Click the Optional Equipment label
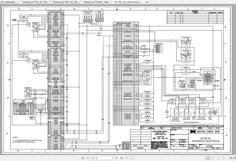This screenshot has height=161, width=236. [191, 122]
